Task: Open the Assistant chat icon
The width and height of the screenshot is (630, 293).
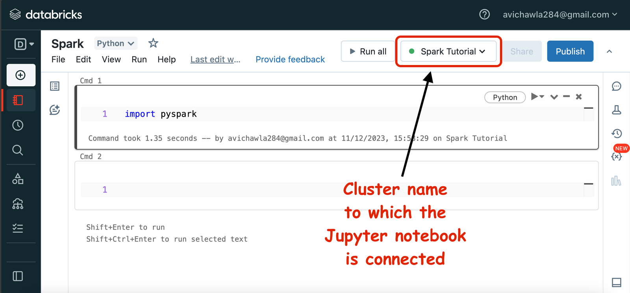Action: point(55,110)
